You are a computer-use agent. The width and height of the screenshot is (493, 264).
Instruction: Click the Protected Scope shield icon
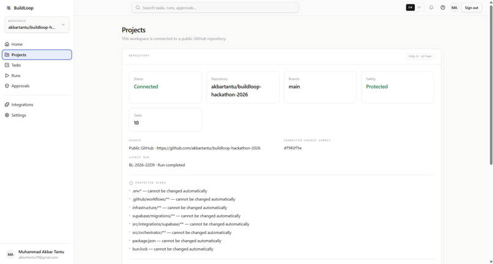[x=131, y=183]
